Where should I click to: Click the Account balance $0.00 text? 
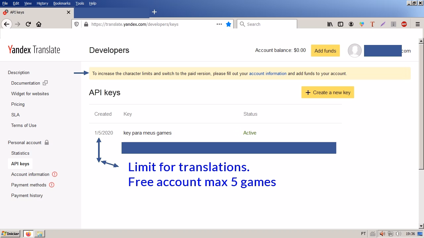(x=280, y=50)
